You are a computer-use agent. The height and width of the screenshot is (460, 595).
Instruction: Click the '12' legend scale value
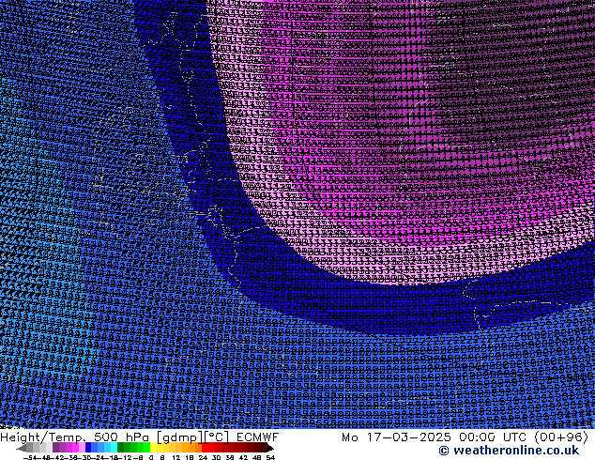tap(176, 457)
